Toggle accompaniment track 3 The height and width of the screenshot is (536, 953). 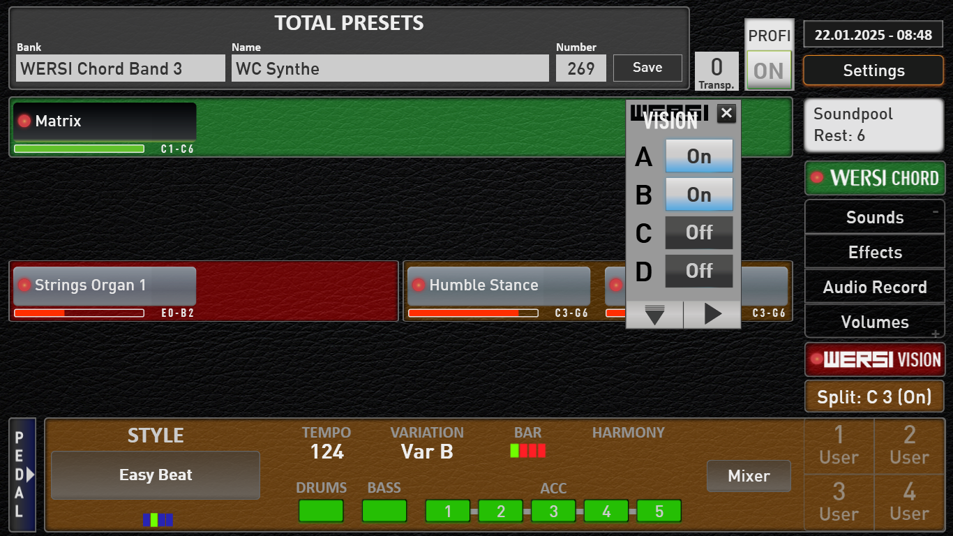553,511
